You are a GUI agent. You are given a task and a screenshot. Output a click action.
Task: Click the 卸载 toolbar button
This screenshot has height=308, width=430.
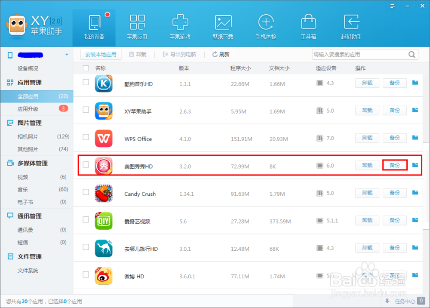[x=138, y=54]
